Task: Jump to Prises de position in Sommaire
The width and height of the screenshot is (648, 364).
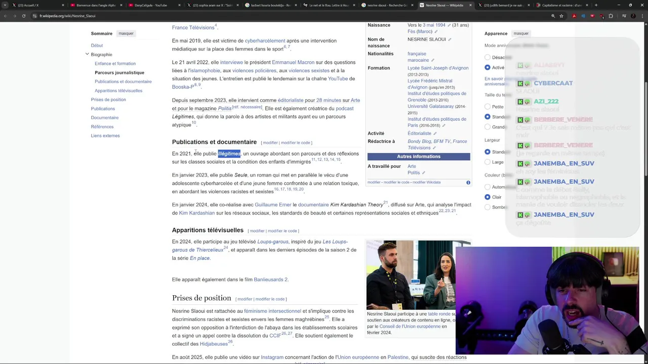Action: (x=108, y=100)
